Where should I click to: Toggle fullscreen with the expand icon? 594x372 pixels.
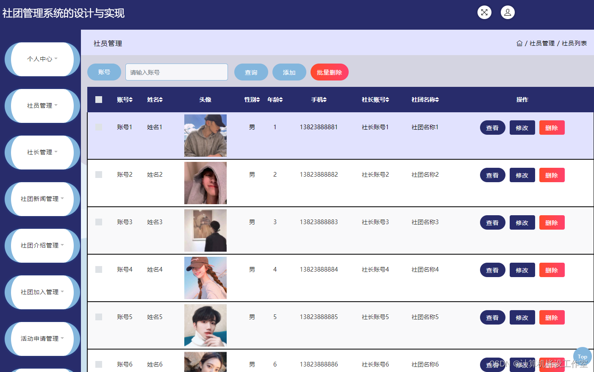pyautogui.click(x=484, y=12)
